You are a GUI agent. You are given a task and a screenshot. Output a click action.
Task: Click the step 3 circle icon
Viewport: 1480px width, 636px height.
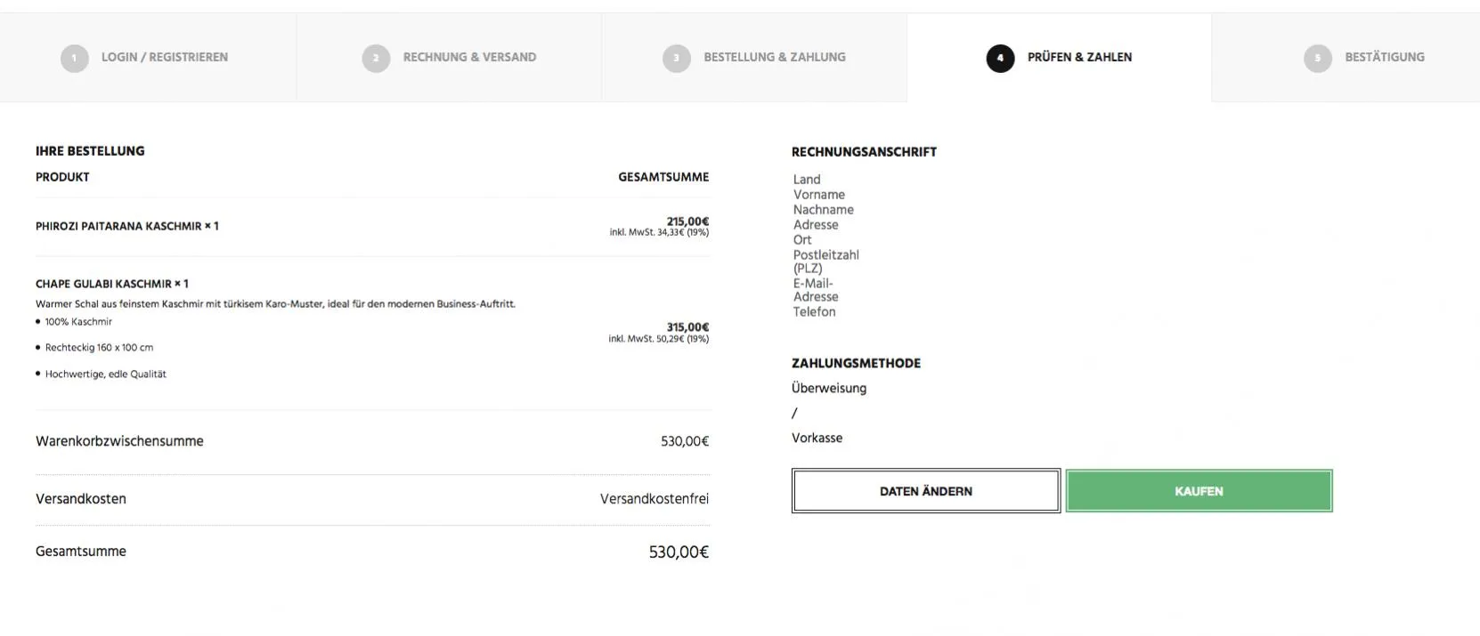(x=677, y=59)
